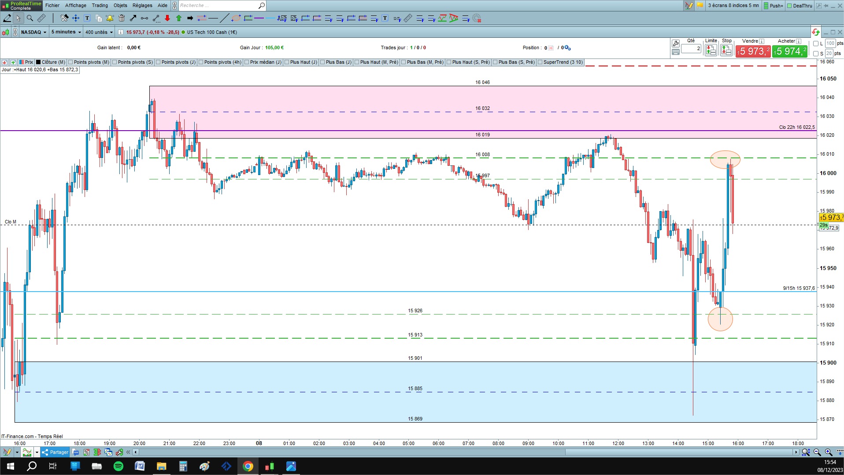
Task: Click the Qté quantity input field
Action: (x=691, y=49)
